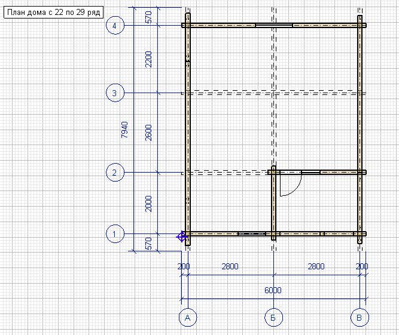Screen dimensions: 399x335
Task: Select the 2000 vertical dimension text
Action: [x=148, y=204]
